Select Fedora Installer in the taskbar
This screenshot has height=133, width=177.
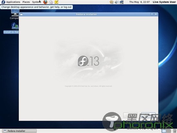click(19, 131)
